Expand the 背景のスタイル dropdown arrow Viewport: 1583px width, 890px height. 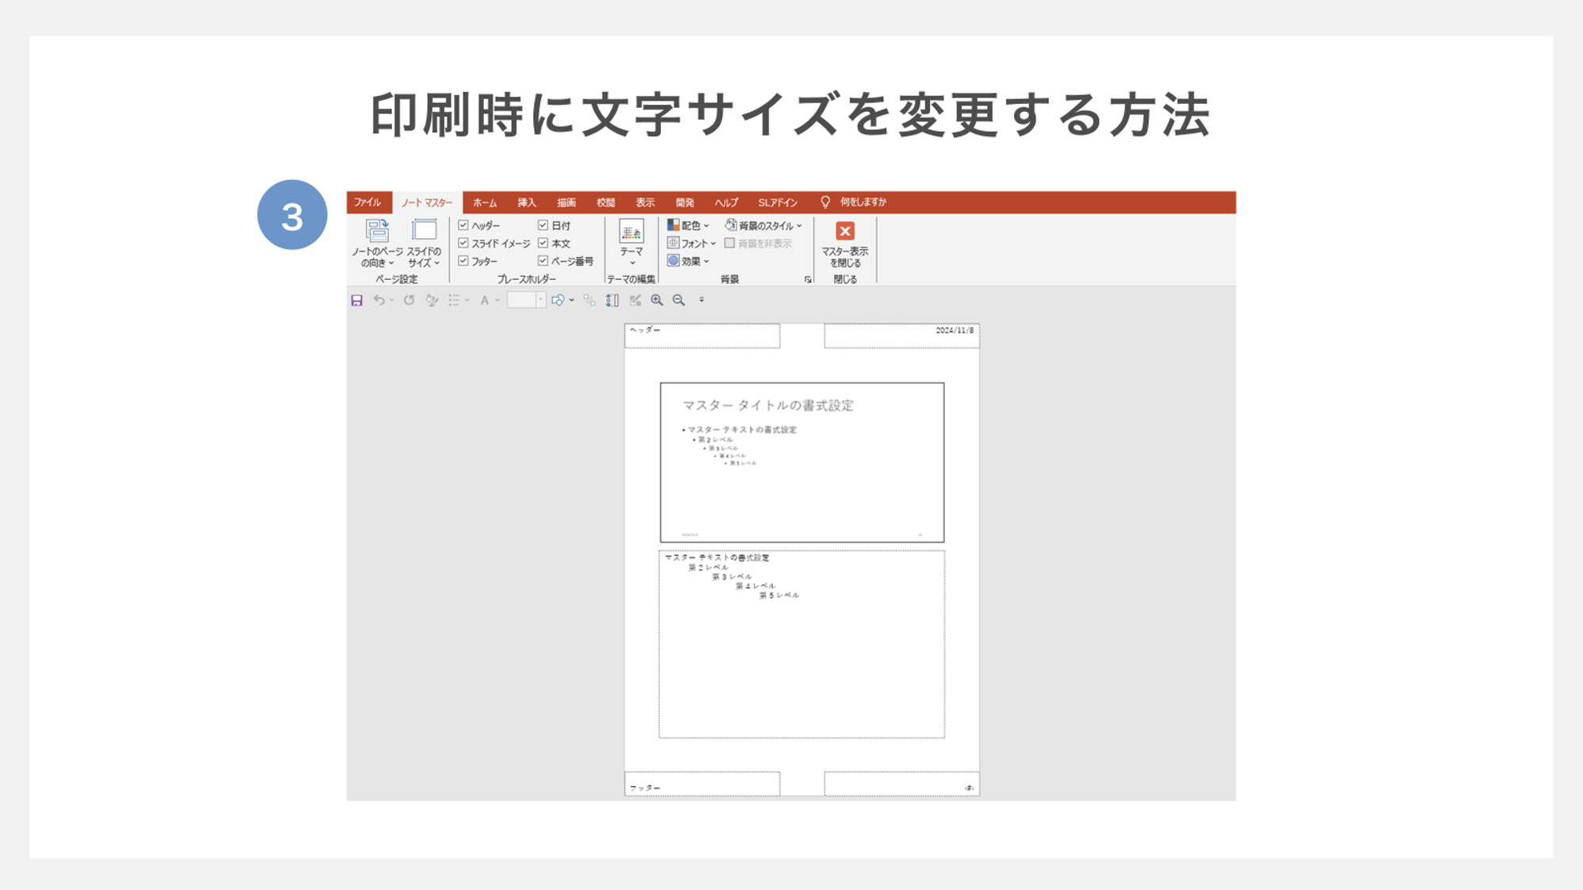[799, 226]
